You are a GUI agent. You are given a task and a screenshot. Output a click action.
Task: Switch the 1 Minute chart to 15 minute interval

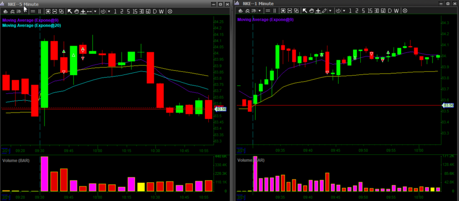pyautogui.click(x=369, y=11)
